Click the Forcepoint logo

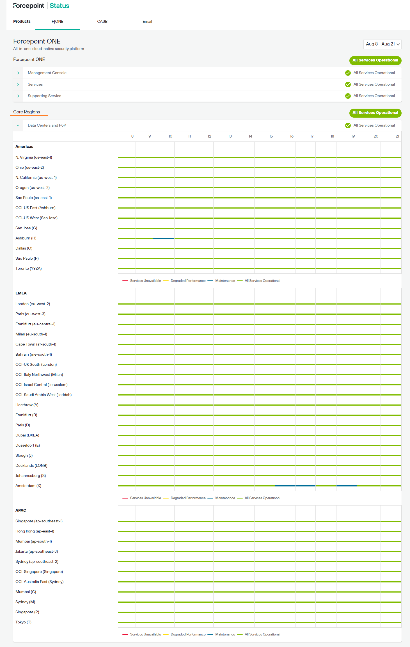[29, 6]
